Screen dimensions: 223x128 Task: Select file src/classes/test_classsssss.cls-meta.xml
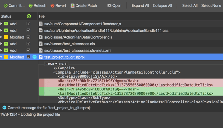point(78,51)
